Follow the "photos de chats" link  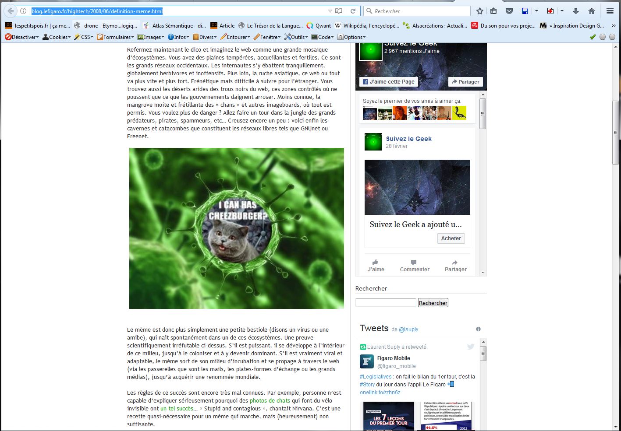270,400
